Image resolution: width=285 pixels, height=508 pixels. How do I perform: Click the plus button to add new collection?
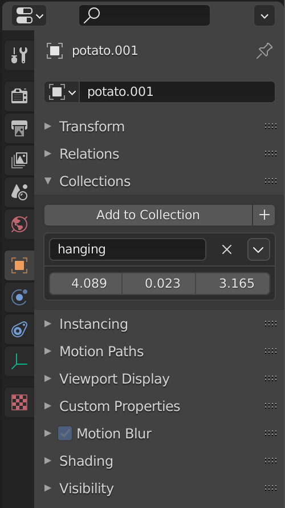pos(264,215)
